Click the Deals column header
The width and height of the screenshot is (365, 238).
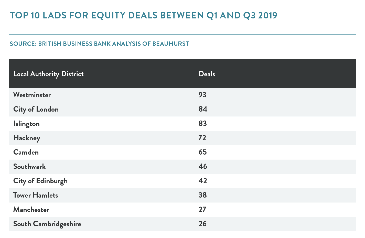point(207,74)
